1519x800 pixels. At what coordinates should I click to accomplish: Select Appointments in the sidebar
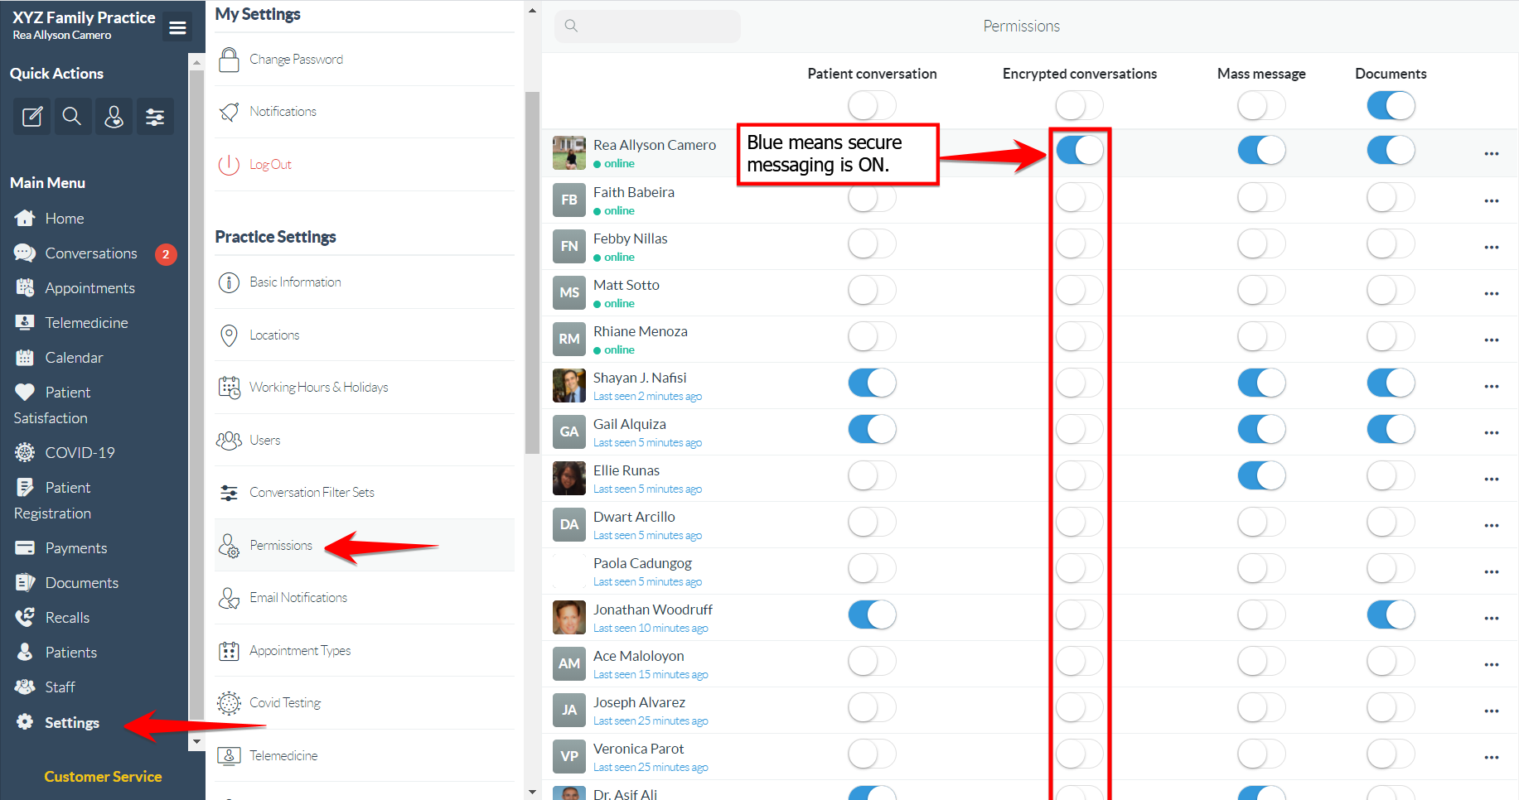point(89,287)
